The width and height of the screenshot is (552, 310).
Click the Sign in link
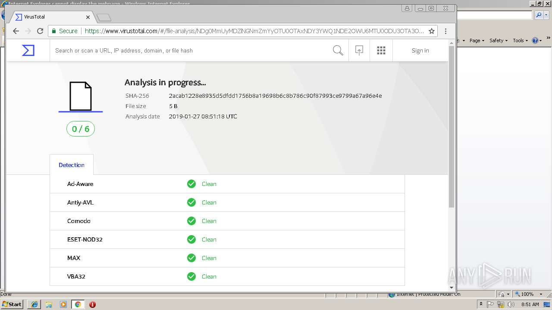(420, 50)
